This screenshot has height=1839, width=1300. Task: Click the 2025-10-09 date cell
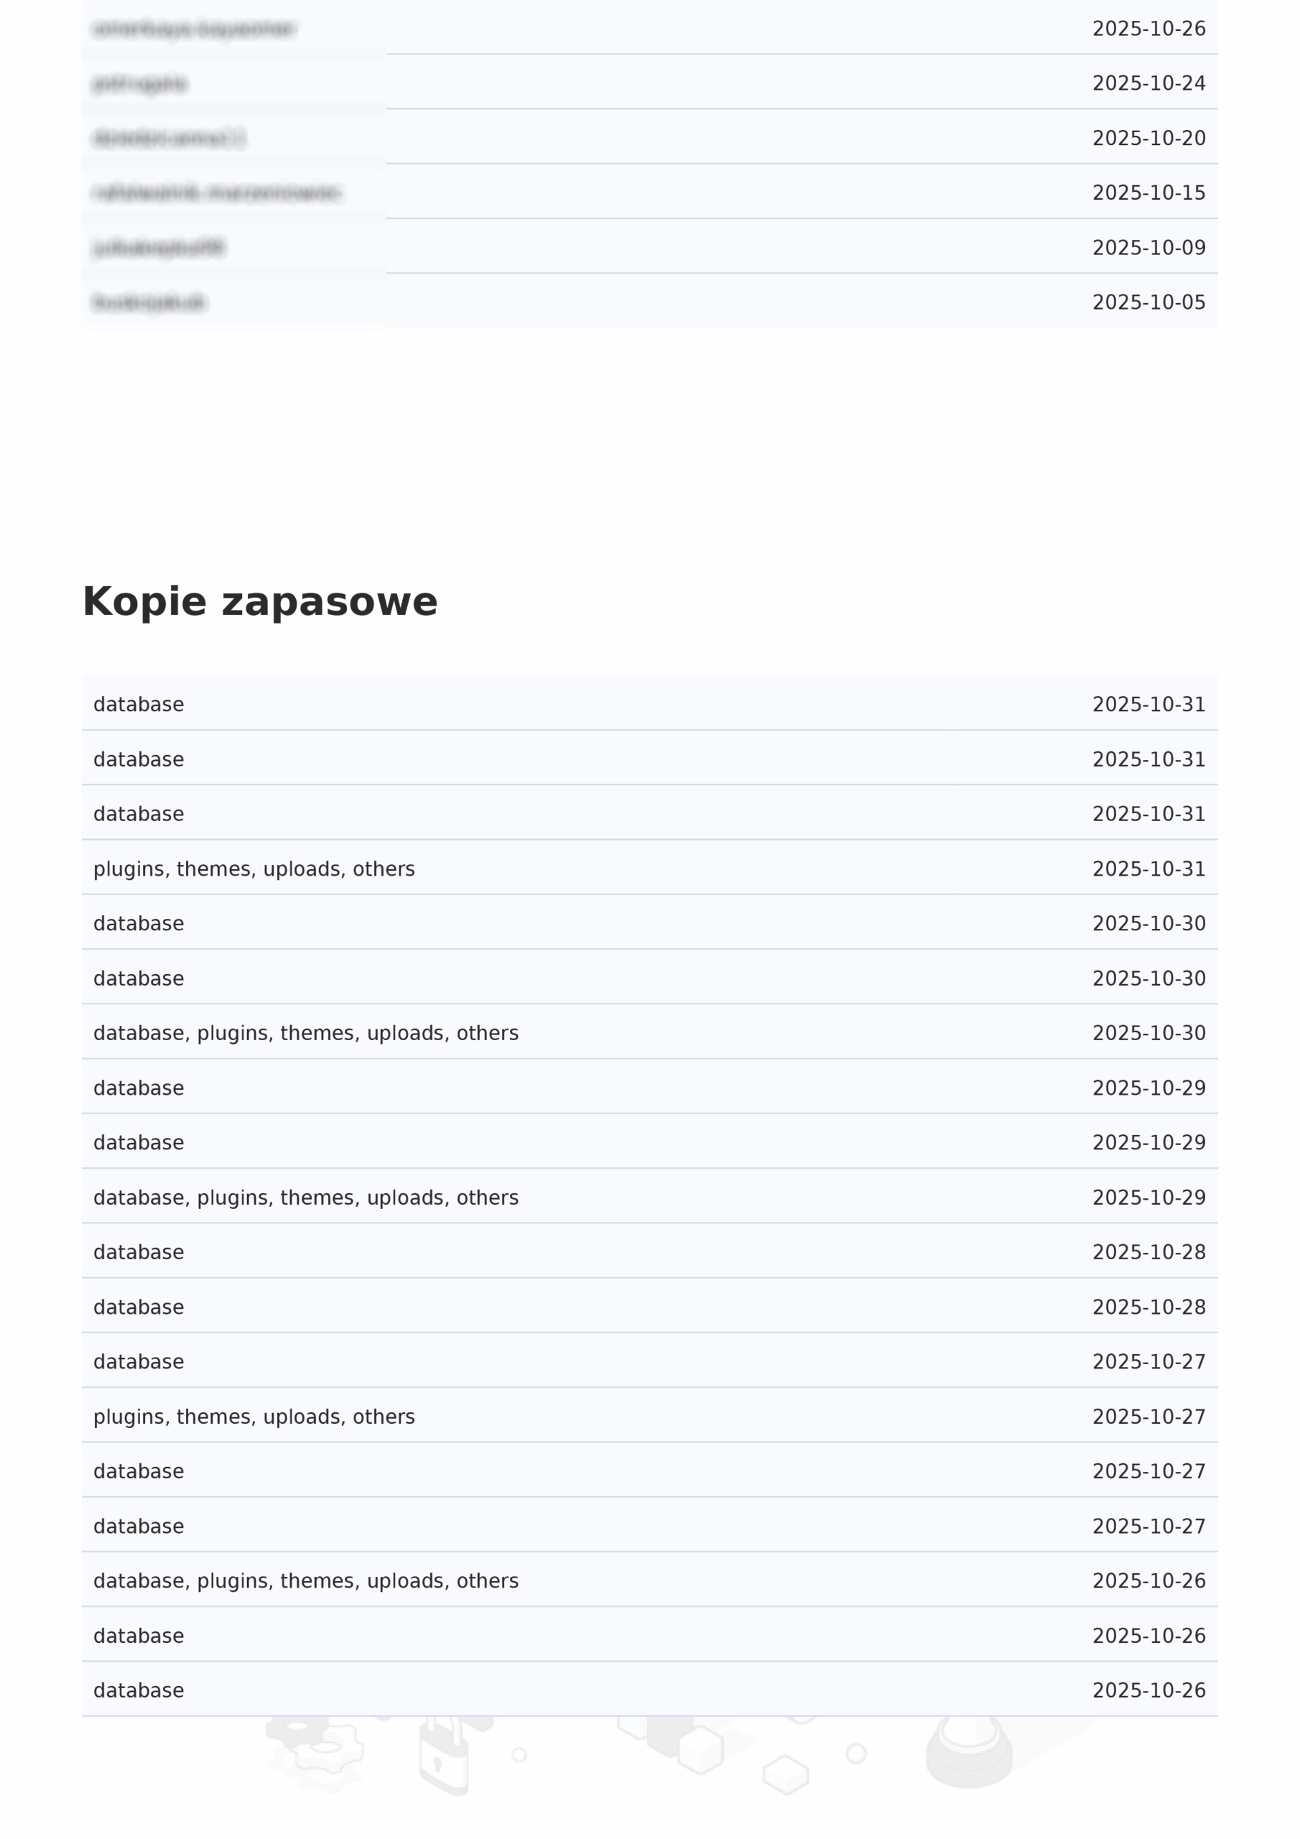pyautogui.click(x=1148, y=248)
